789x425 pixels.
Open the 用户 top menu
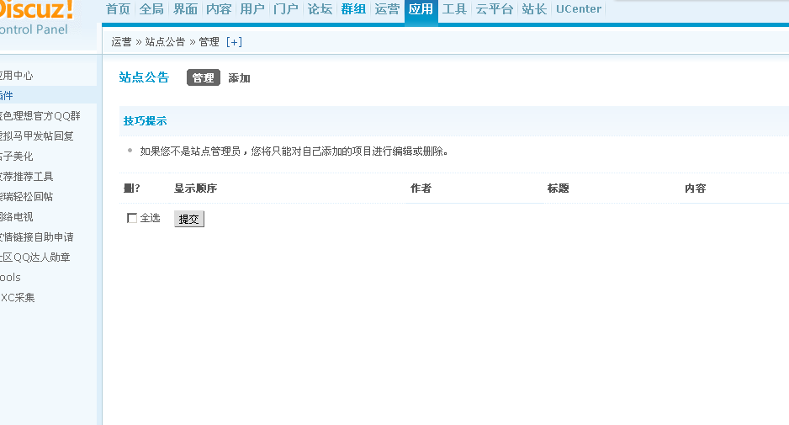[252, 9]
